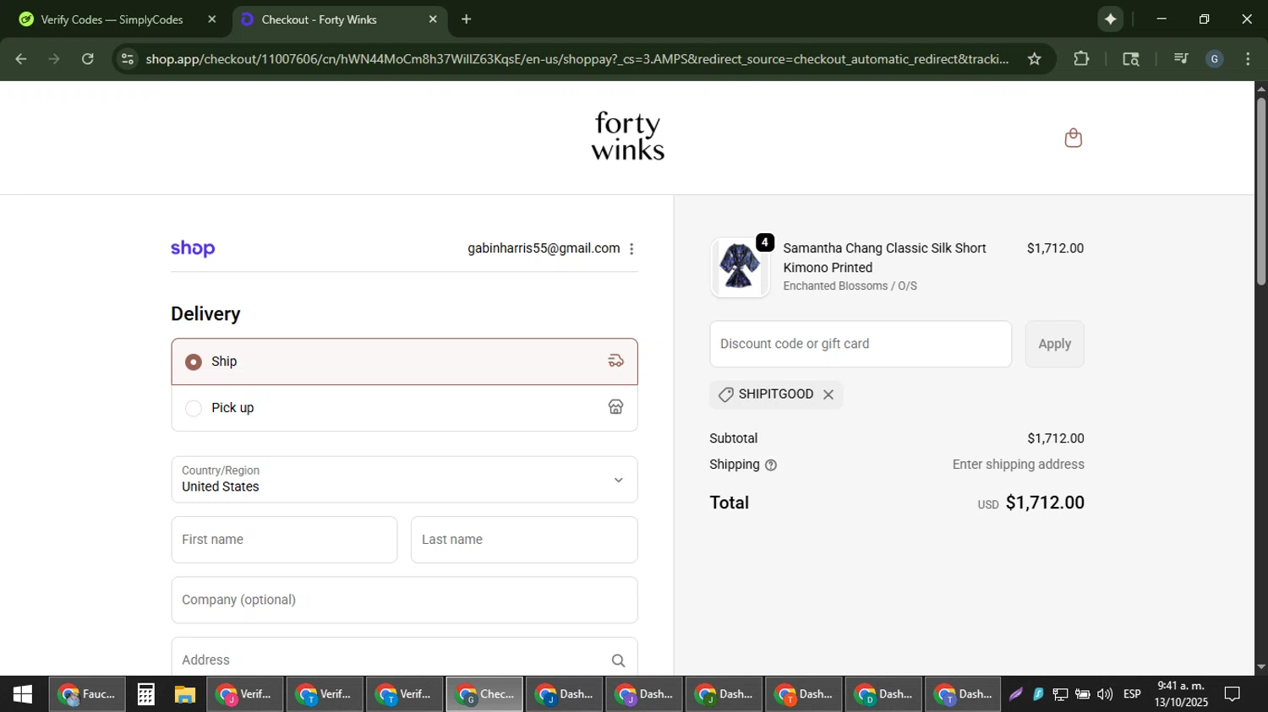
Task: Click the Address input field
Action: (404, 658)
